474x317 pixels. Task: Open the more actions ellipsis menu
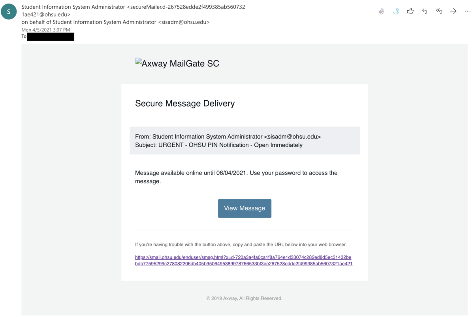click(467, 11)
